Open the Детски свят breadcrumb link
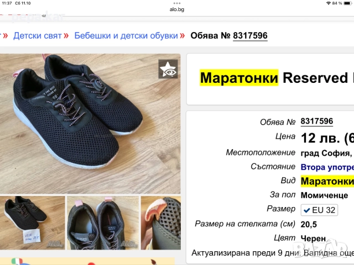The image size is (354, 265). 38,35
